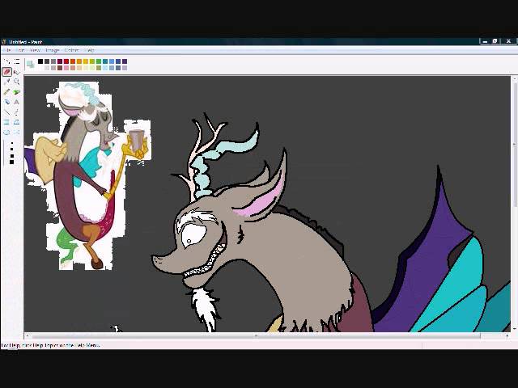The width and height of the screenshot is (518, 388).
Task: Pick the smallest eraser size option
Action: (12, 143)
